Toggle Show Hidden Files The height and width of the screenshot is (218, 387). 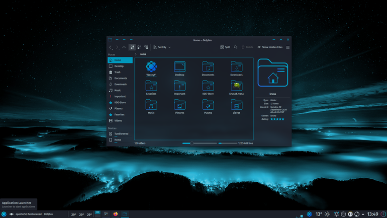[270, 47]
